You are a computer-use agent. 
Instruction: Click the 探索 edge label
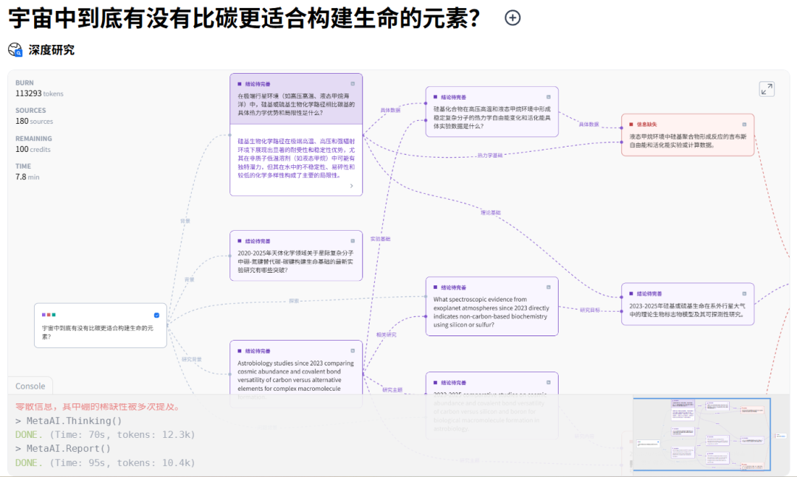(x=294, y=301)
